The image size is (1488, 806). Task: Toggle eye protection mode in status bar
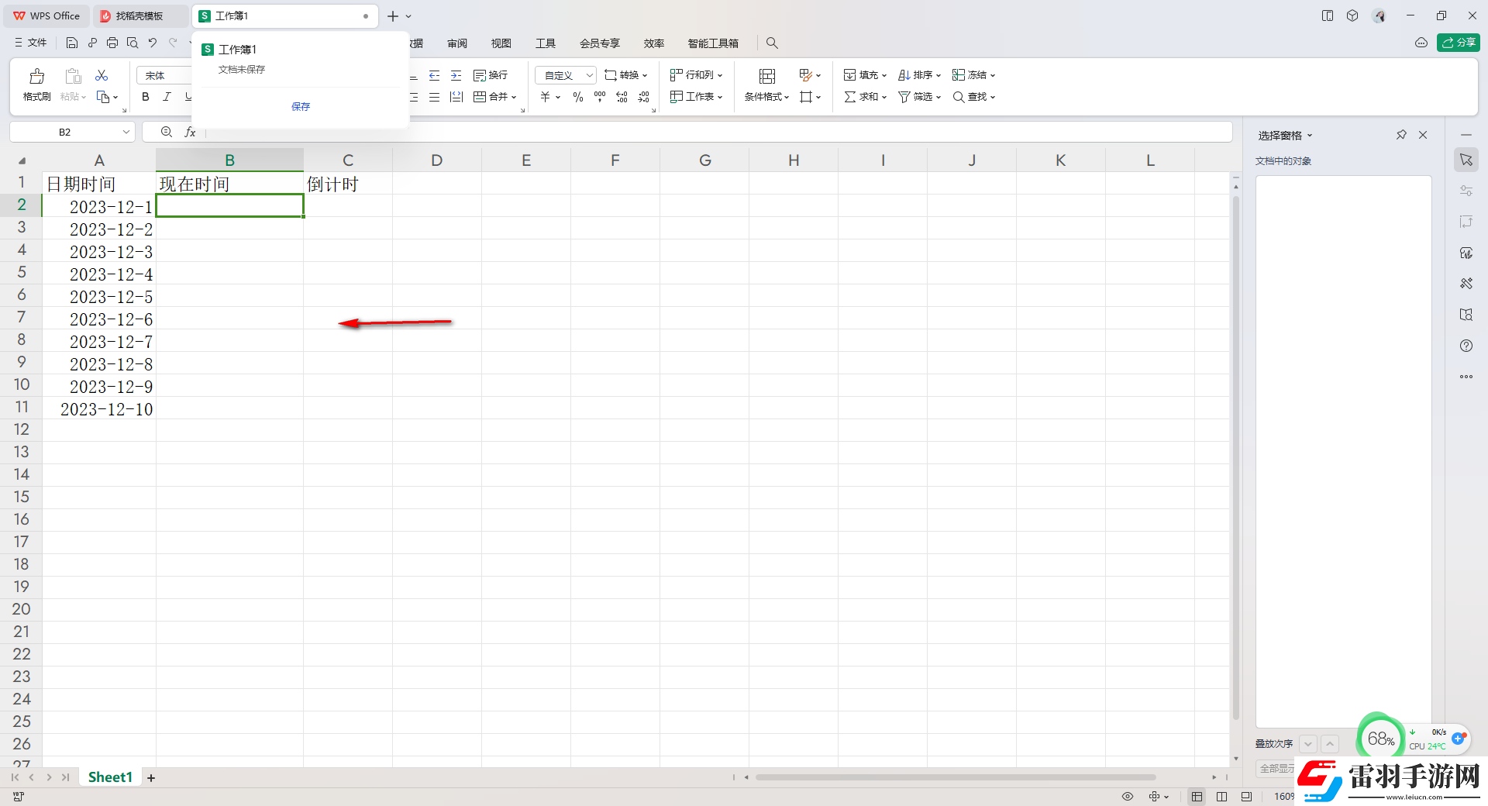tap(1128, 797)
